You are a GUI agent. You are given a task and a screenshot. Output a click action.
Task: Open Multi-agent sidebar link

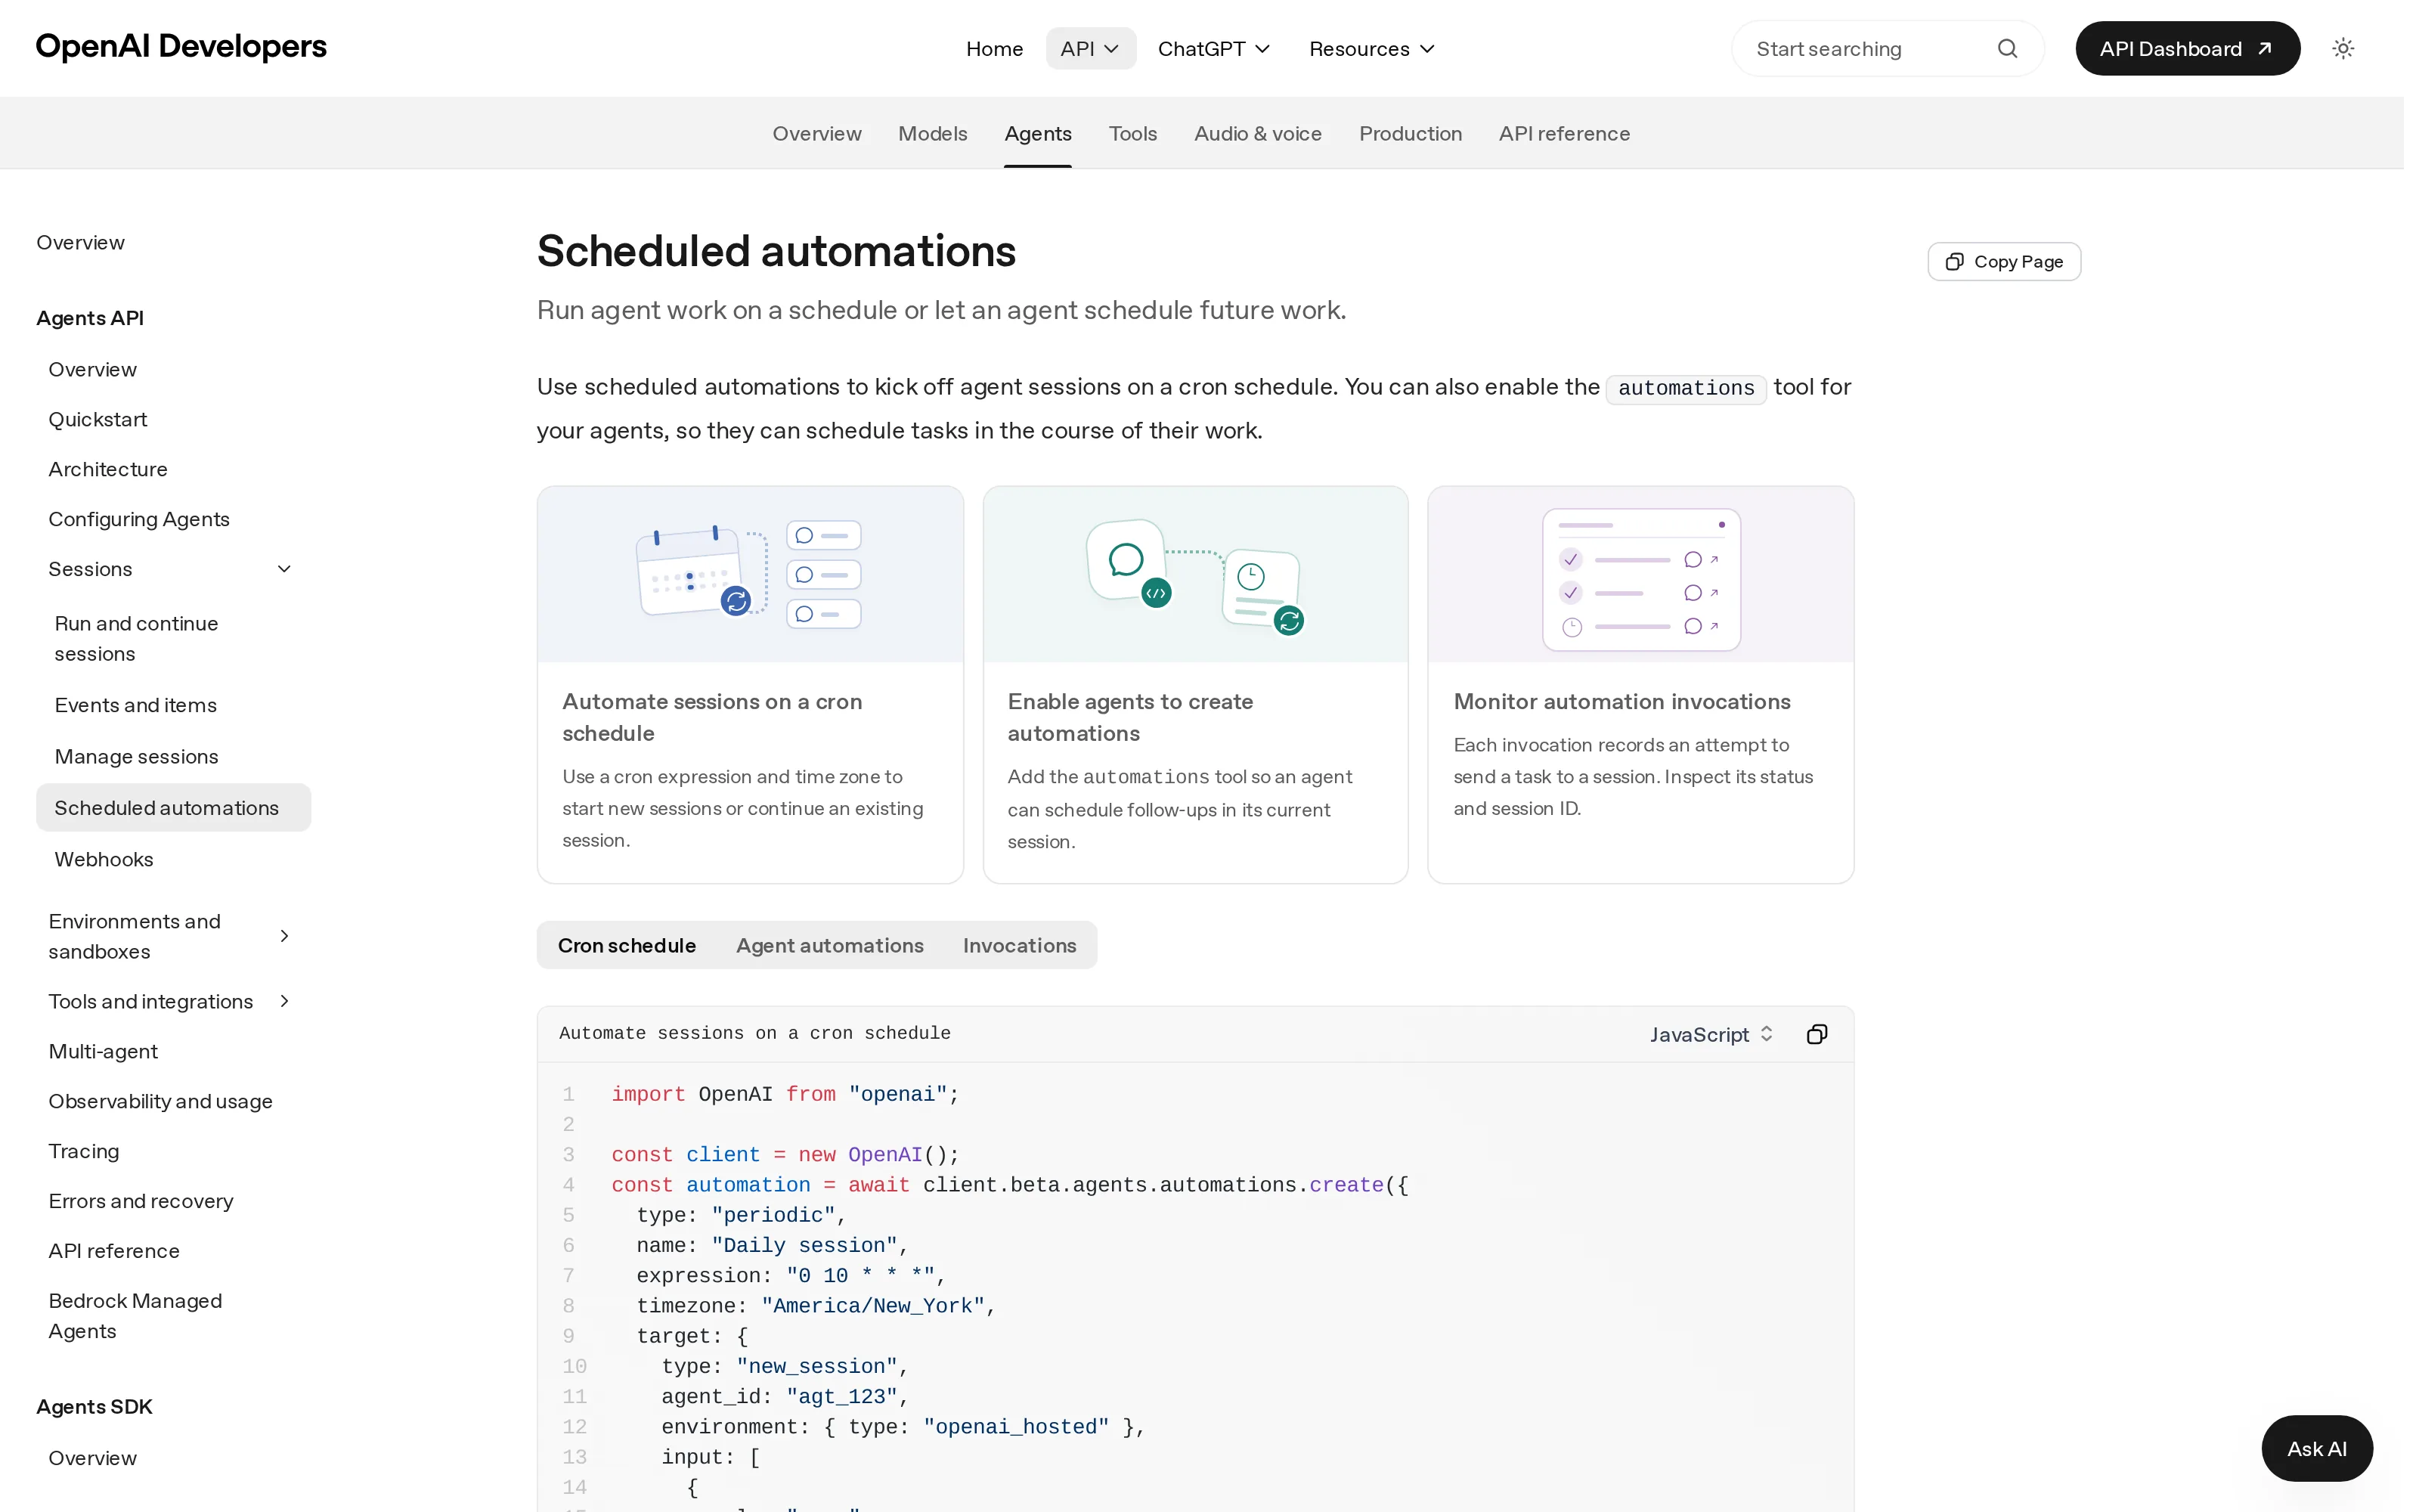103,1051
